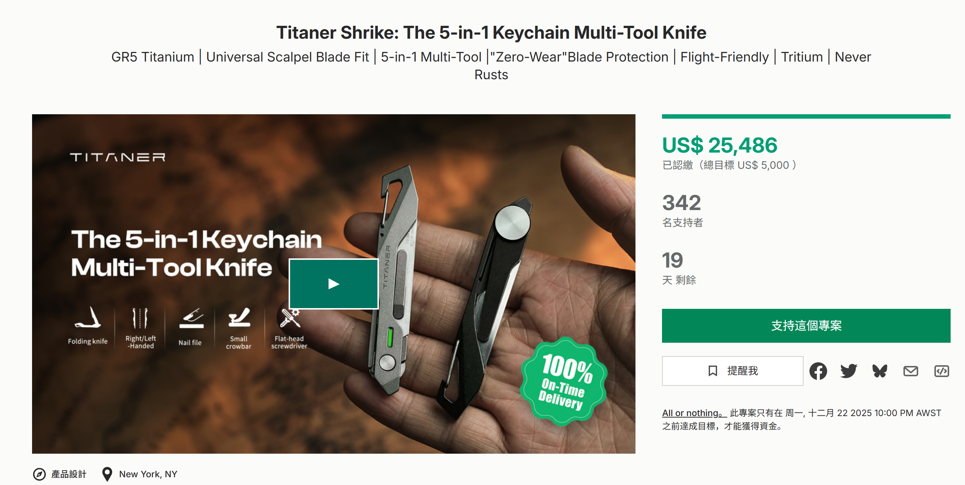Share the campaign via Twitter bird icon
Screen dimensions: 965x485
point(849,371)
